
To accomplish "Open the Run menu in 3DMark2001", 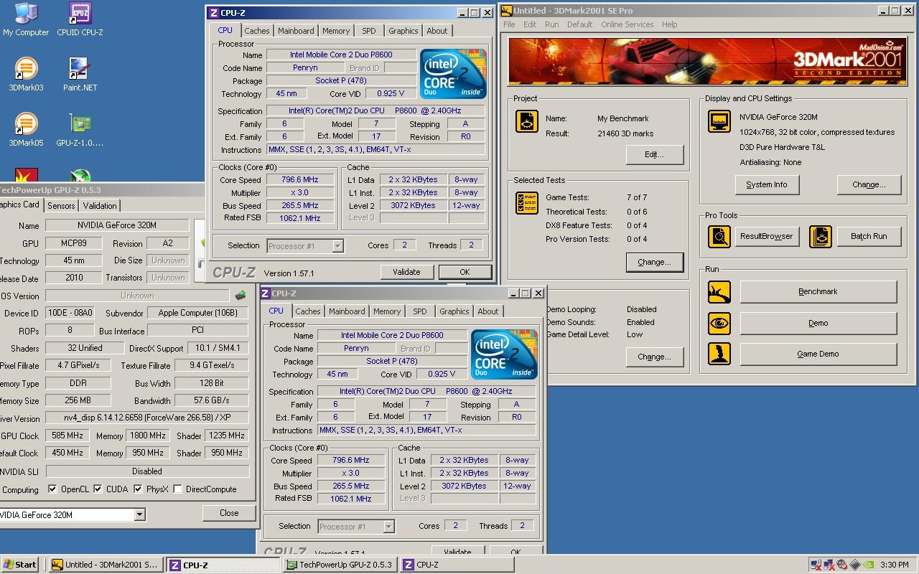I will click(551, 24).
